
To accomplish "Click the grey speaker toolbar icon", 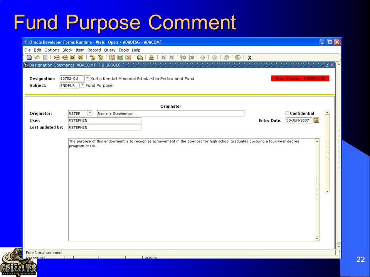I will (x=203, y=57).
